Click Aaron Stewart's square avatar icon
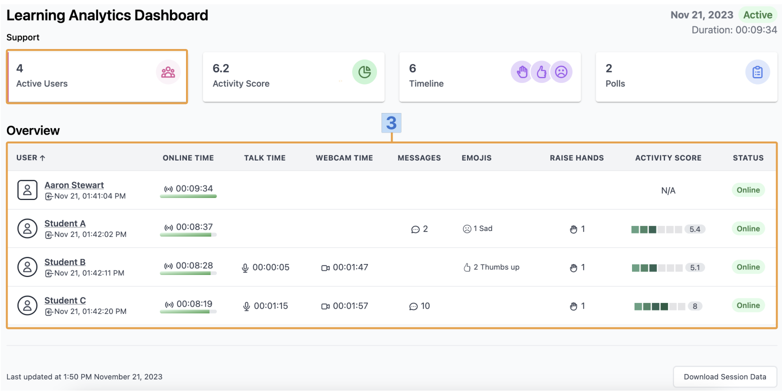 (27, 190)
